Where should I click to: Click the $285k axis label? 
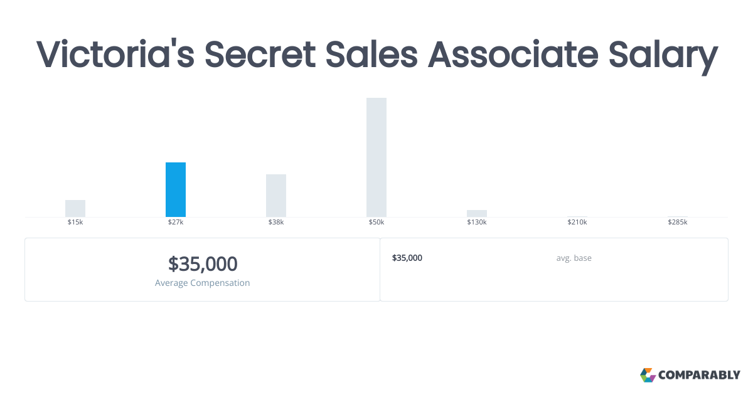[678, 223]
